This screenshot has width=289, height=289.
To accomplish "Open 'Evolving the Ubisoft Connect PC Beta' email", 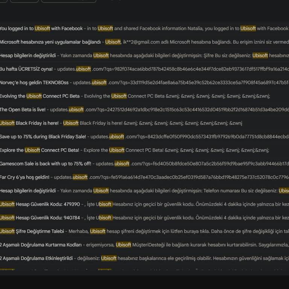I will [144, 96].
